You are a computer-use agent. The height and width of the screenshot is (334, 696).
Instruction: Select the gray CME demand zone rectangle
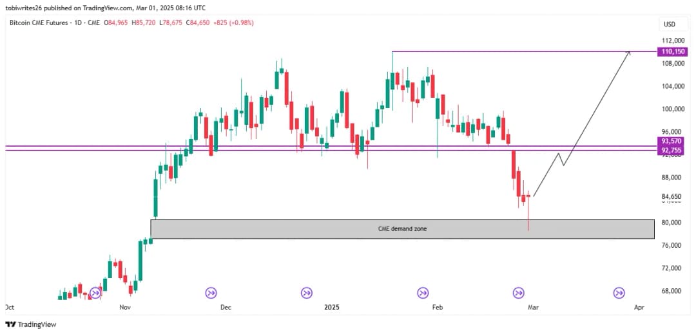401,229
